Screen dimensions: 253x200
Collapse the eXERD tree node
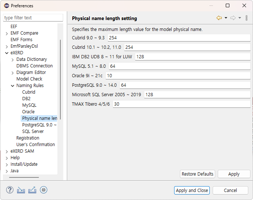point(7,53)
